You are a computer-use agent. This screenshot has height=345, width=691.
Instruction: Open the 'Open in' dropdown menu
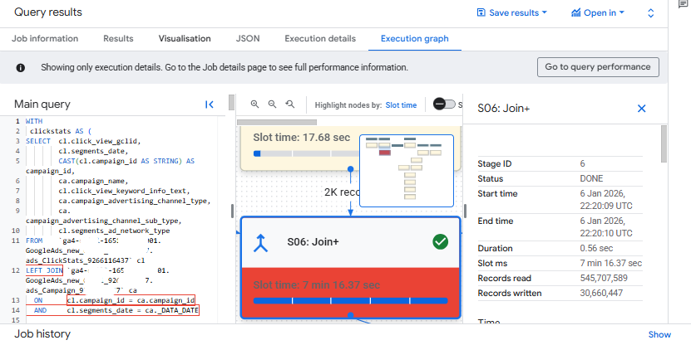pos(598,12)
